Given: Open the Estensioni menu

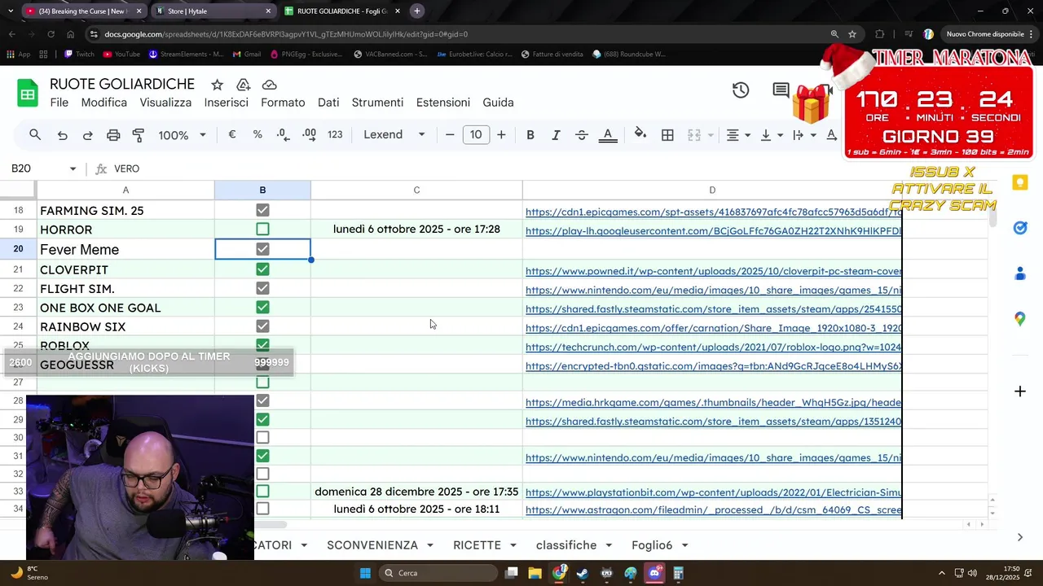Looking at the screenshot, I should point(442,103).
